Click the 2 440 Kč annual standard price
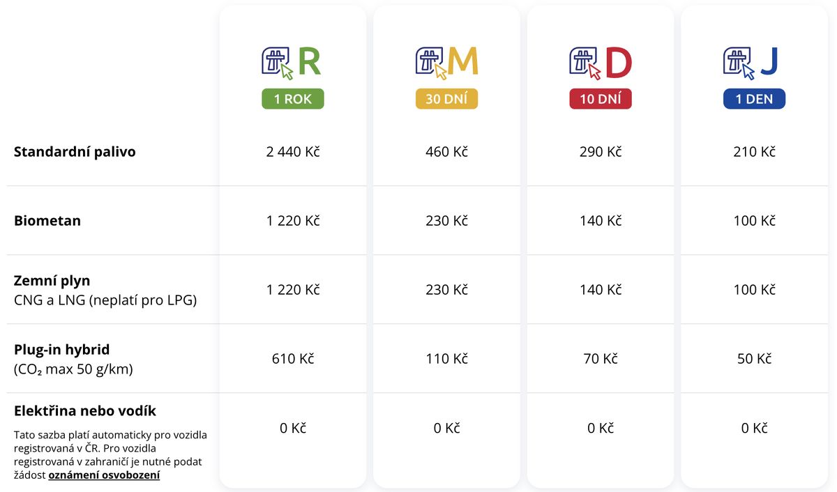 pos(293,151)
